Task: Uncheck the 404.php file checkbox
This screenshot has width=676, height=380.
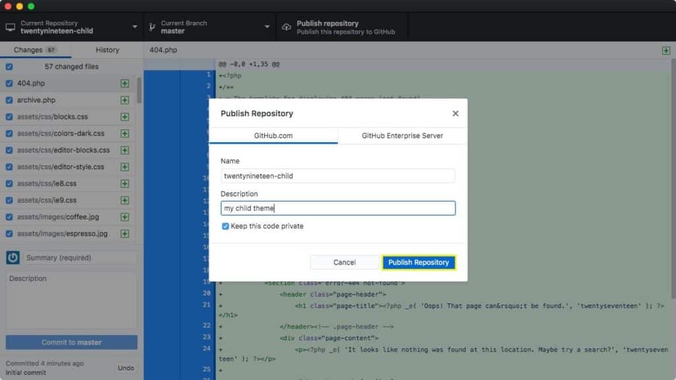Action: (9, 83)
